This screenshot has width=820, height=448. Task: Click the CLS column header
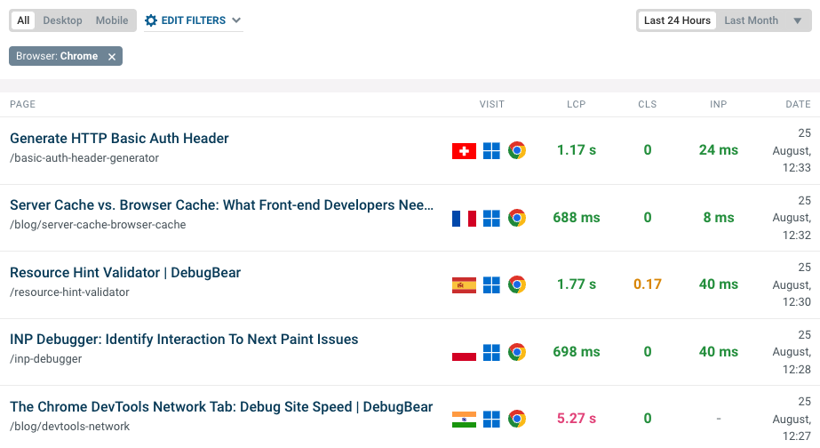click(648, 104)
